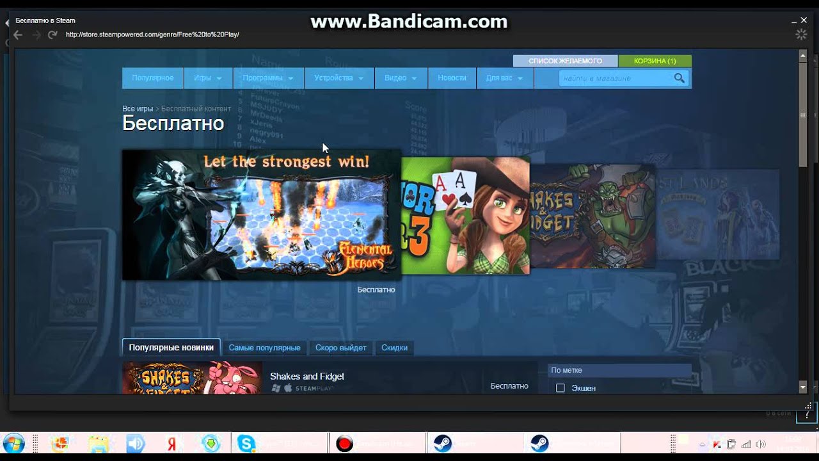Click the system tray volume icon
819x461 pixels.
[x=761, y=444]
